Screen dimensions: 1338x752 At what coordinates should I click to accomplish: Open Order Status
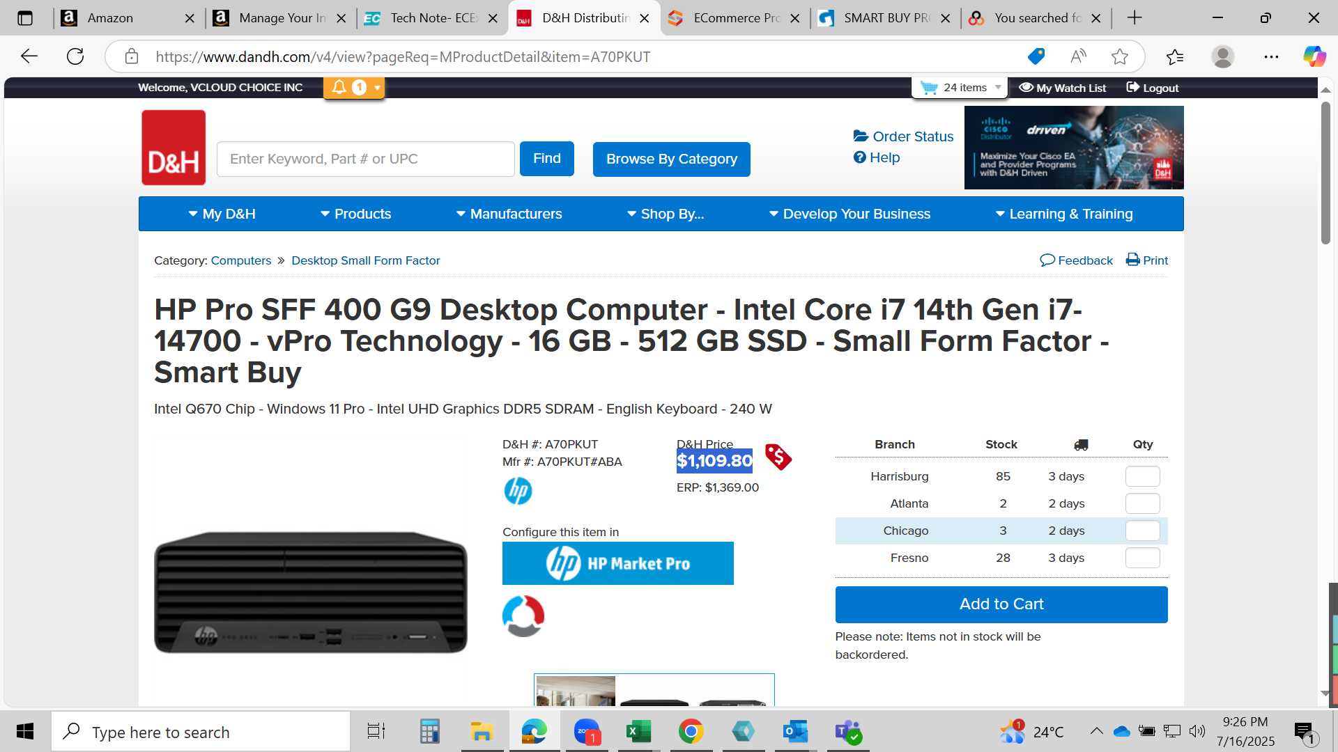tap(904, 136)
